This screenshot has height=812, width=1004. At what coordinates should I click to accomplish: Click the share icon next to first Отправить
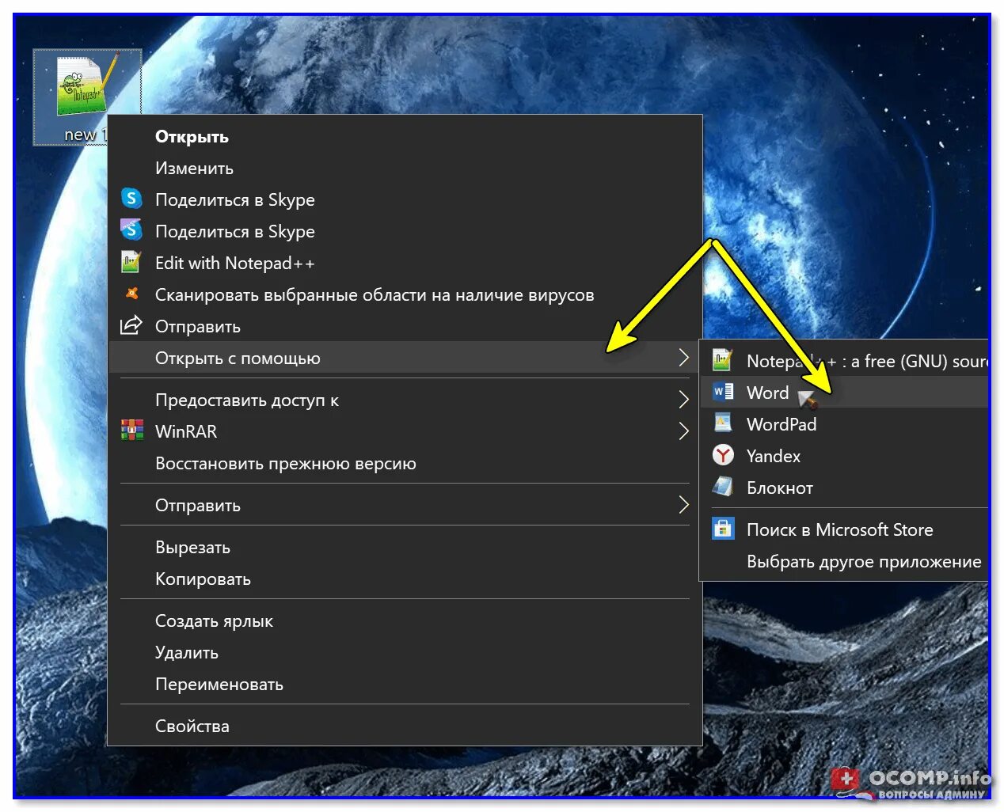131,325
